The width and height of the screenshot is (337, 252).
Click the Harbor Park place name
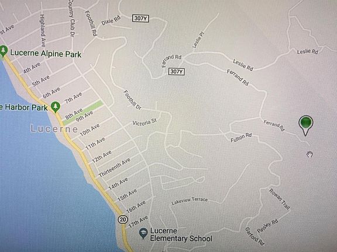point(23,107)
